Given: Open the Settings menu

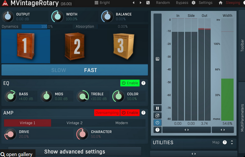Looking at the screenshot, I should point(206,3).
